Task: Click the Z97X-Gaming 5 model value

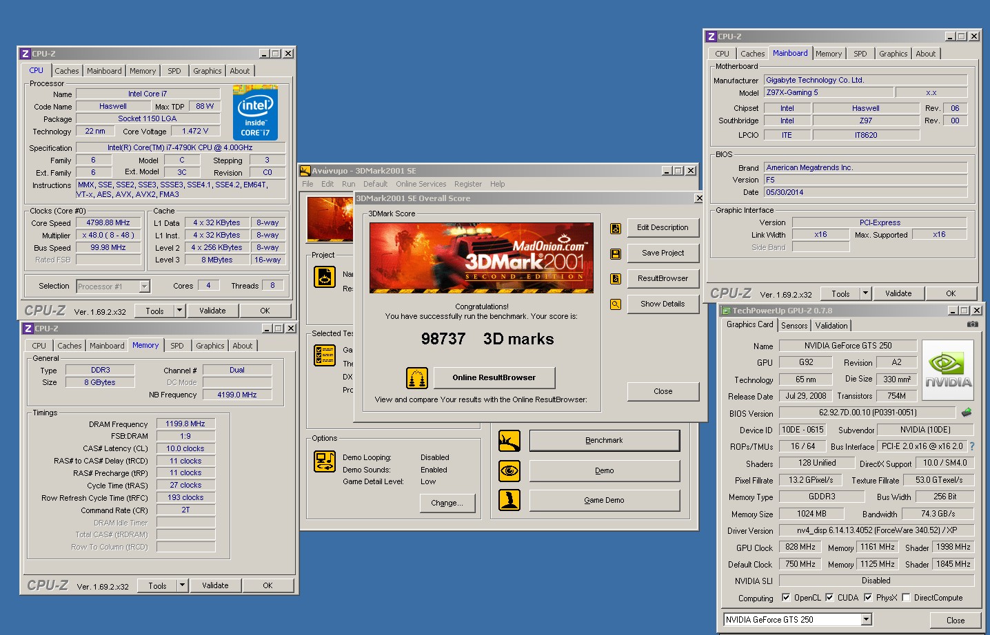Action: [829, 92]
